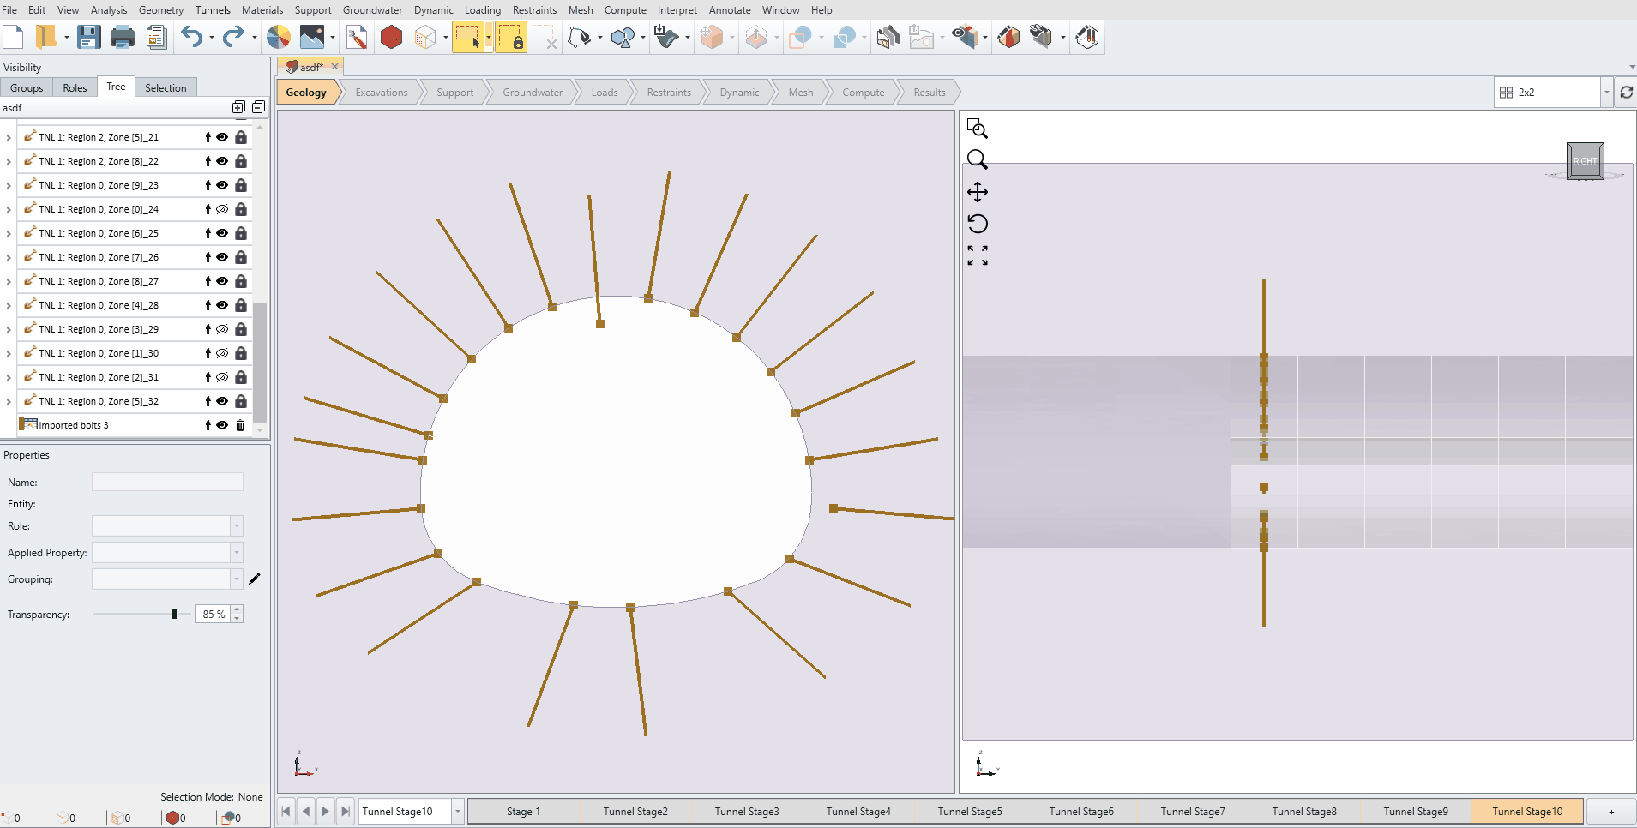1637x828 pixels.
Task: Expand TNL 1 Region 0 Zone [6]_25 node
Action: pos(9,233)
